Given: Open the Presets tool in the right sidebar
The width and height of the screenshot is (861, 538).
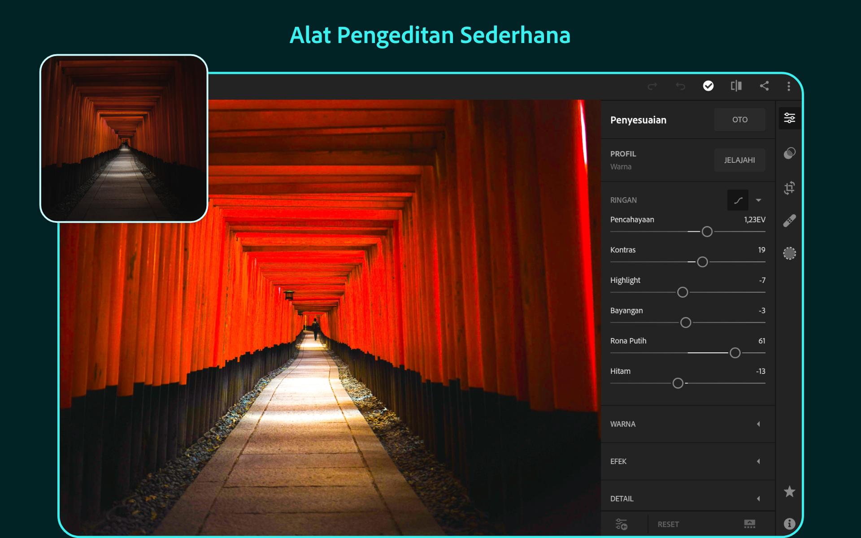Looking at the screenshot, I should (789, 153).
